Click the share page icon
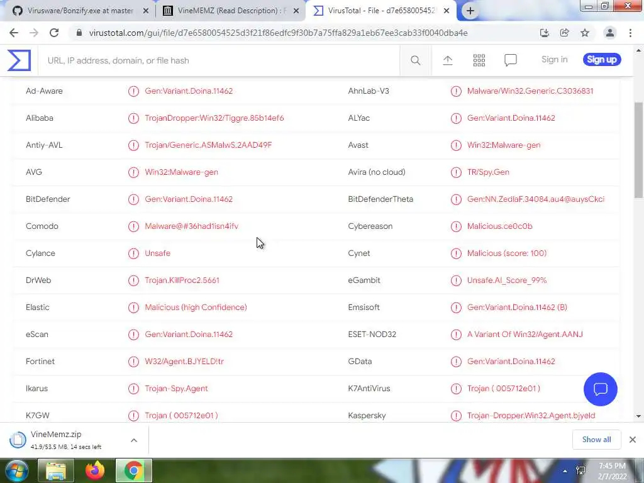The width and height of the screenshot is (644, 483). pos(564,33)
